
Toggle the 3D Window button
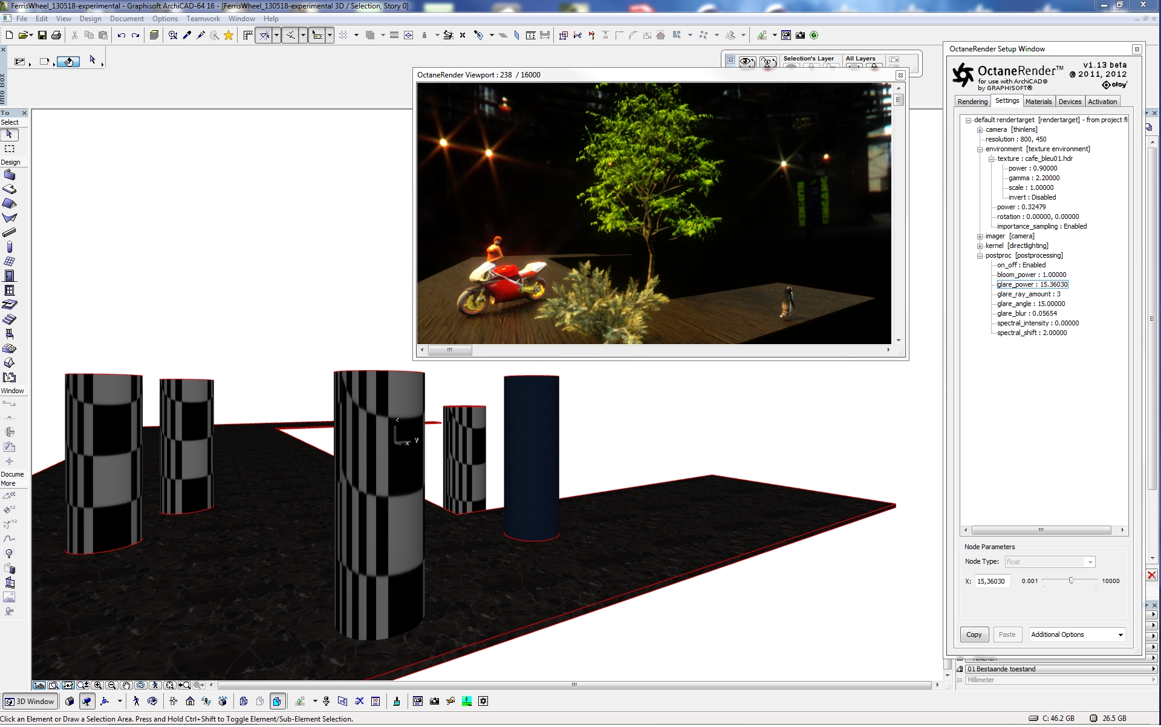pyautogui.click(x=30, y=702)
